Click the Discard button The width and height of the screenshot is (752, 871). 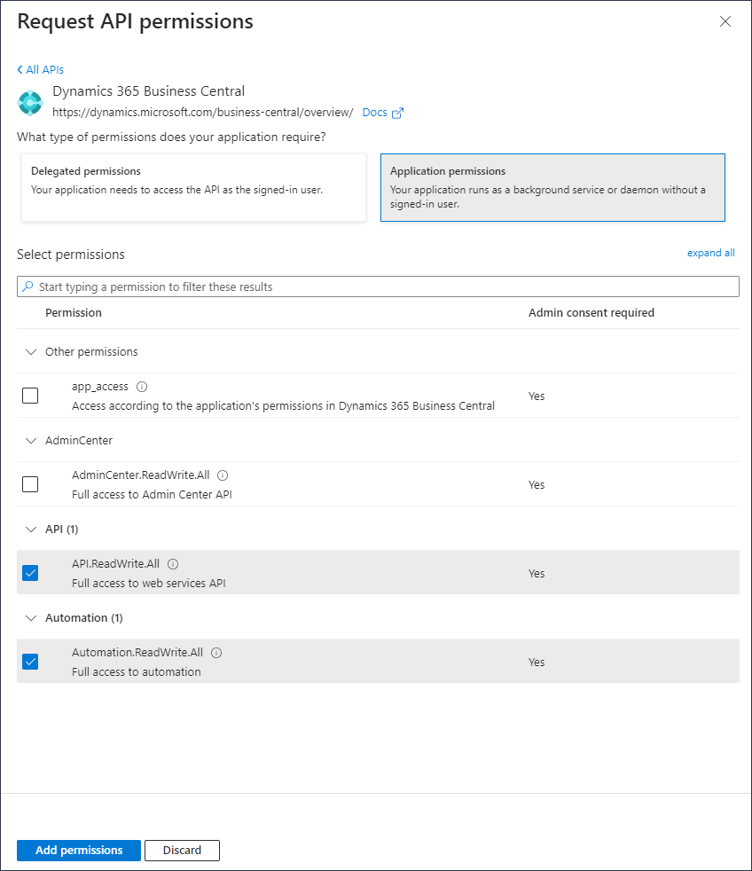(182, 851)
